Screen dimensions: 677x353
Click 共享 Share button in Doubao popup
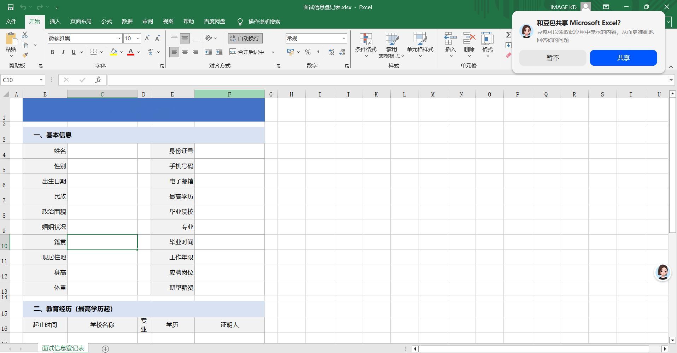(623, 58)
